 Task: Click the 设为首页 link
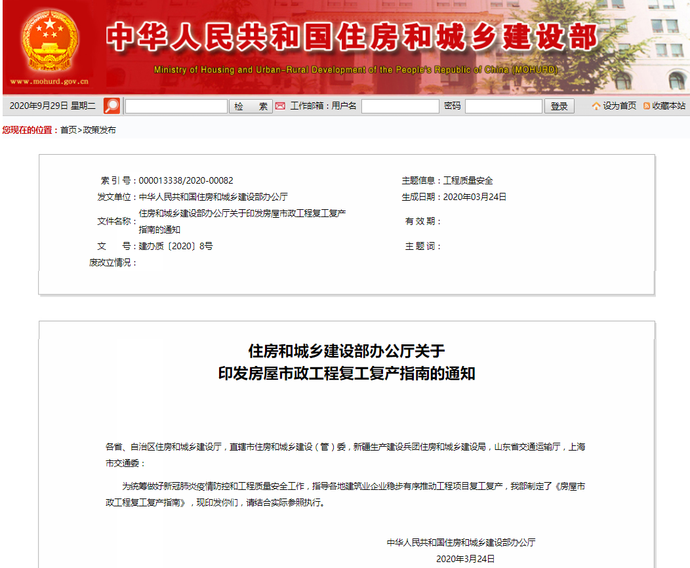(620, 106)
